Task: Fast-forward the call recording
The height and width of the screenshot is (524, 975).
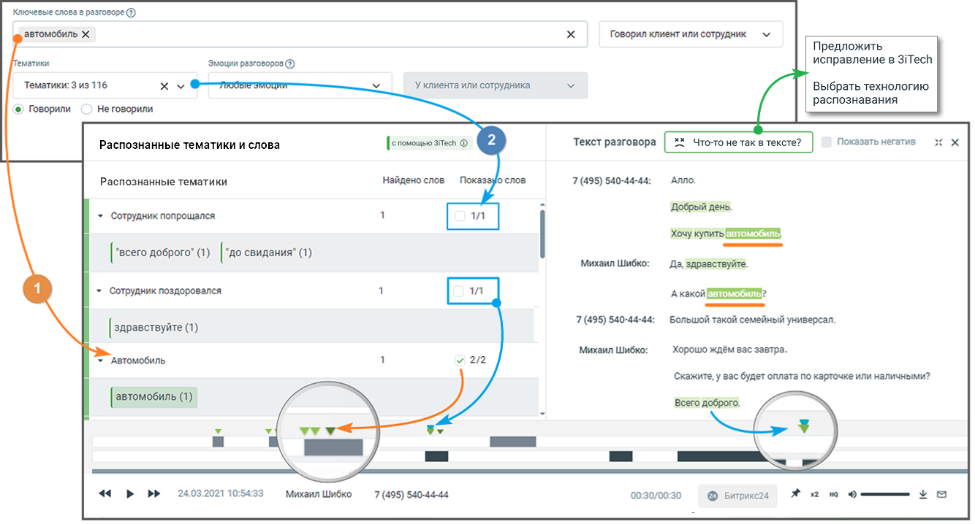Action: coord(154,494)
